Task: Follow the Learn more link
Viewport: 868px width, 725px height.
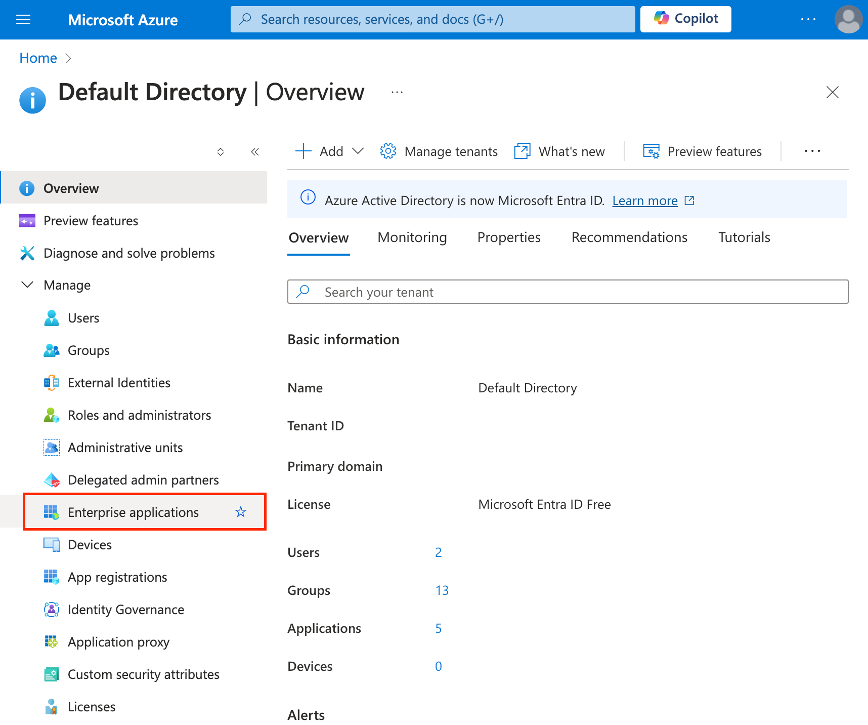Action: tap(645, 201)
